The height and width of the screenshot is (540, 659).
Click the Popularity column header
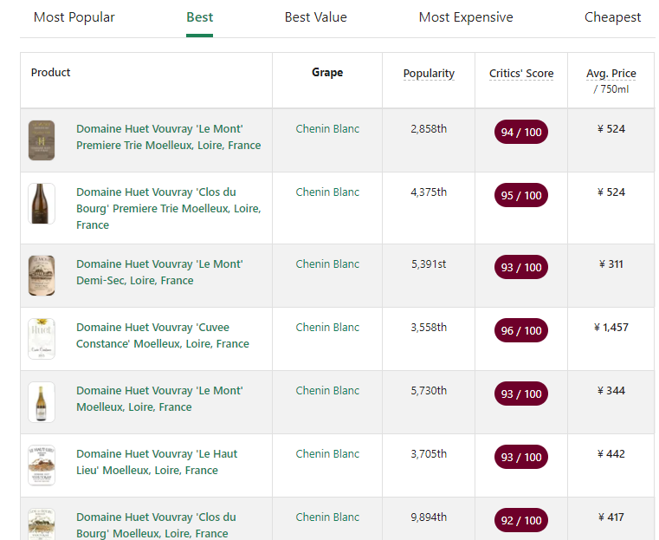pyautogui.click(x=429, y=74)
